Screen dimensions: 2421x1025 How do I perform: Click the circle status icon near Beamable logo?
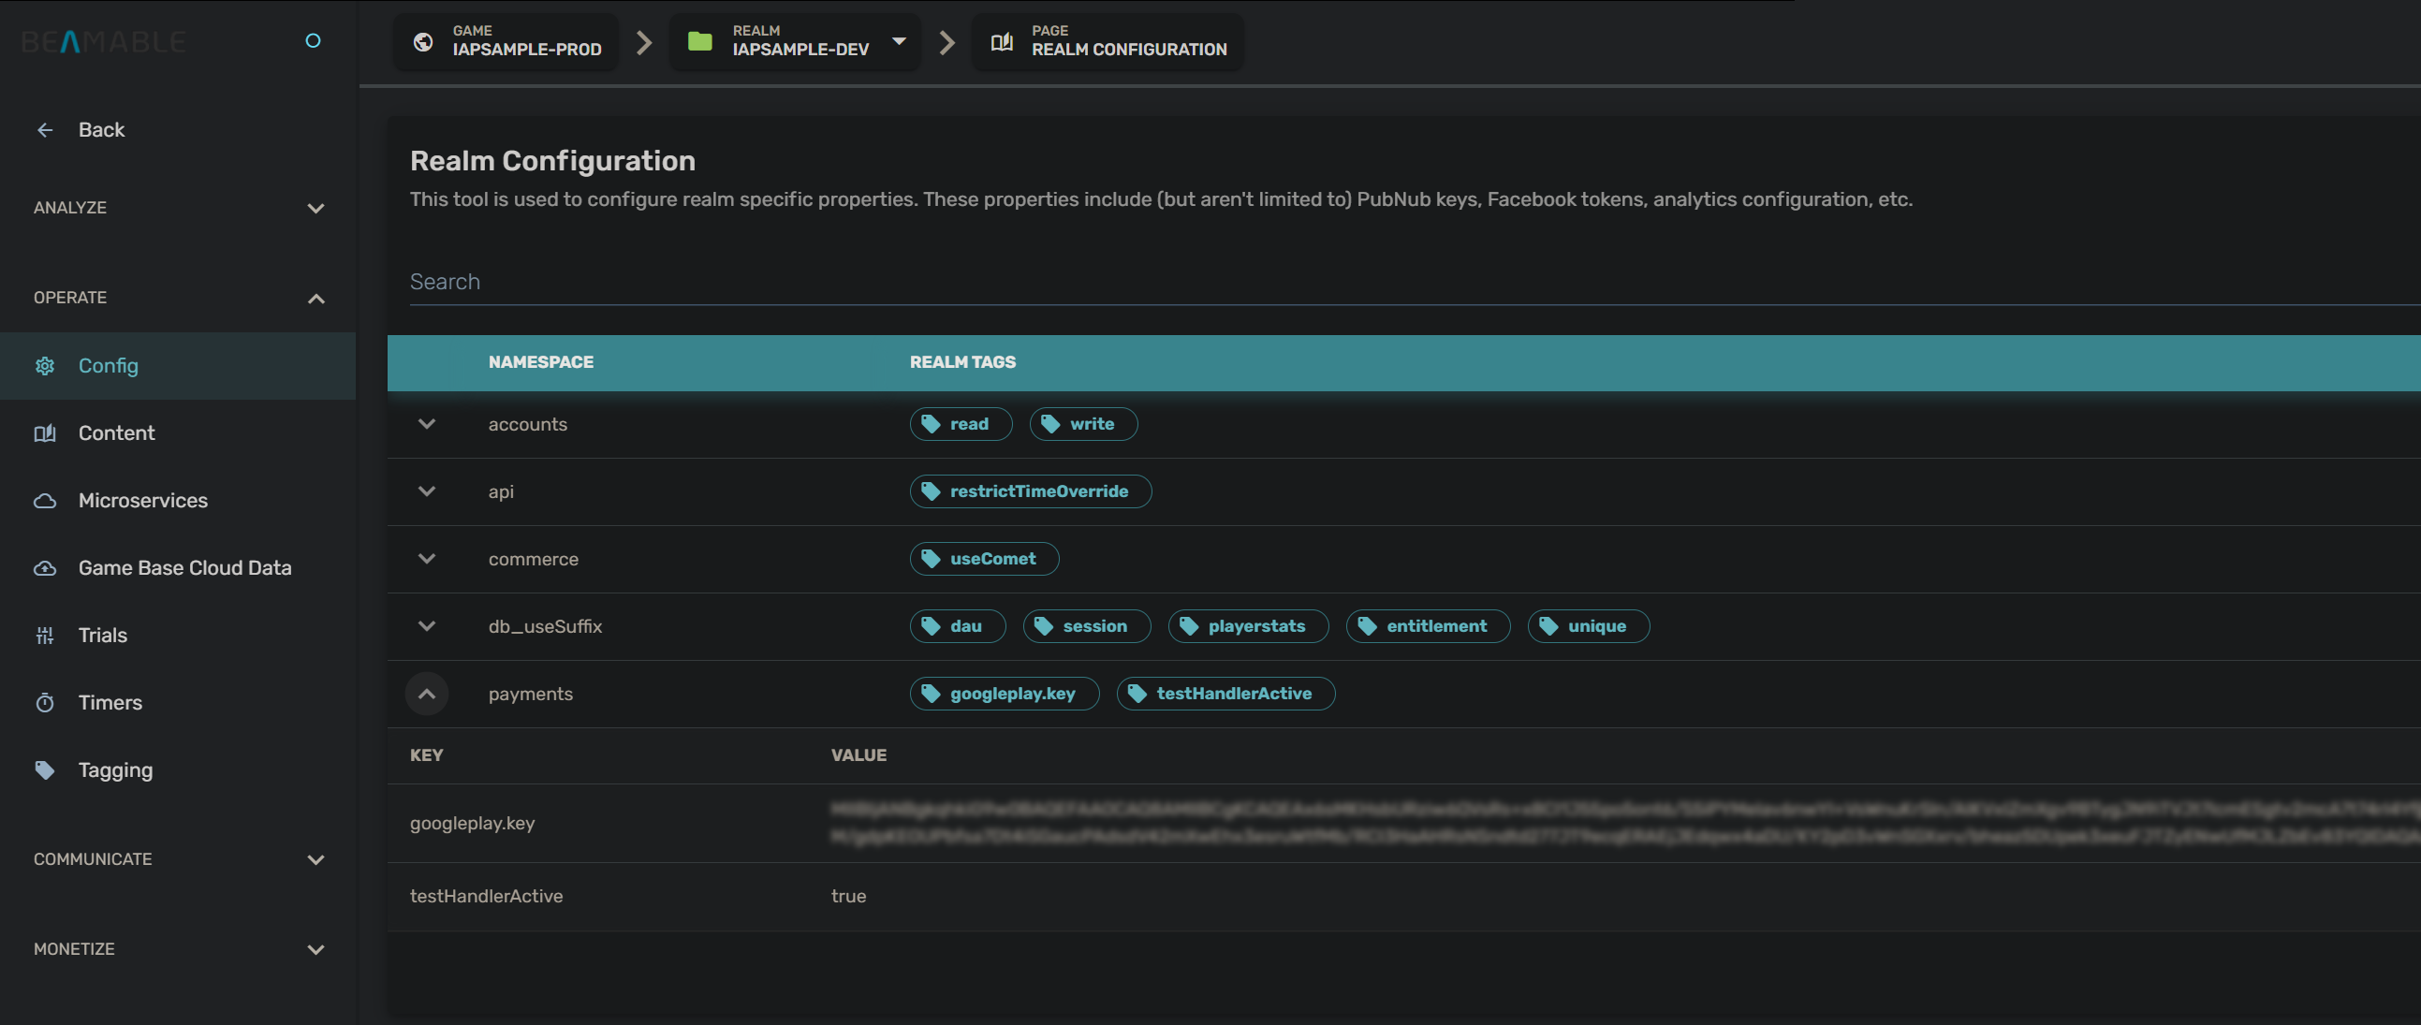click(x=313, y=40)
